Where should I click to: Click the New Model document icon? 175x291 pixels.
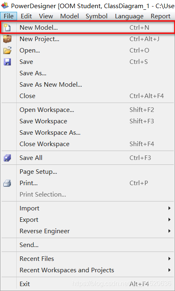[7, 28]
